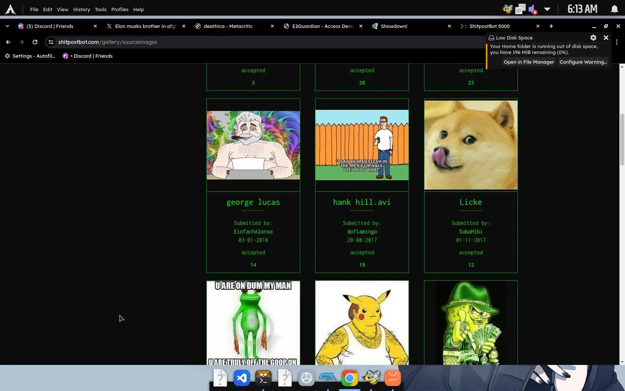Select submitter name doflamingo
Viewport: 625px width, 391px height.
[362, 232]
